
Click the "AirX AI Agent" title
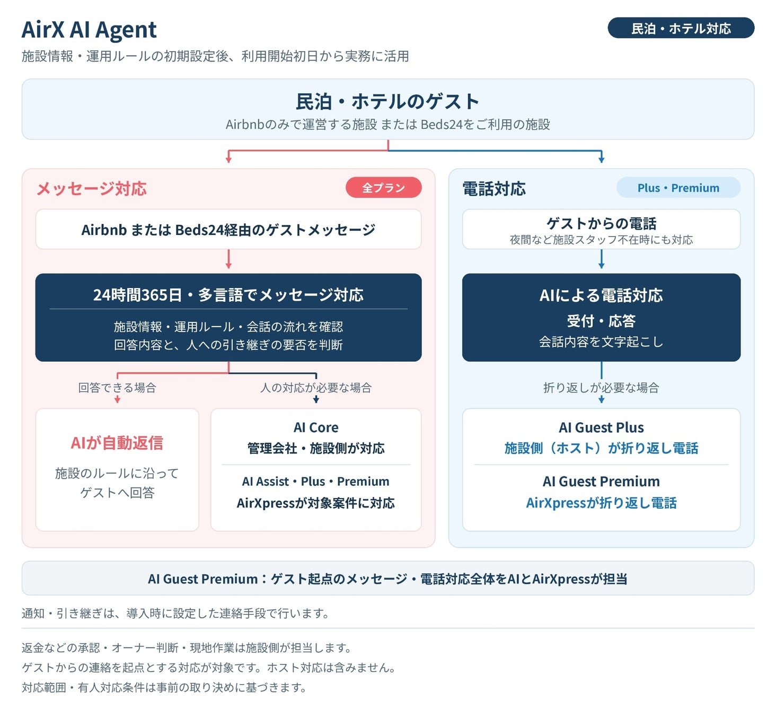pos(89,30)
